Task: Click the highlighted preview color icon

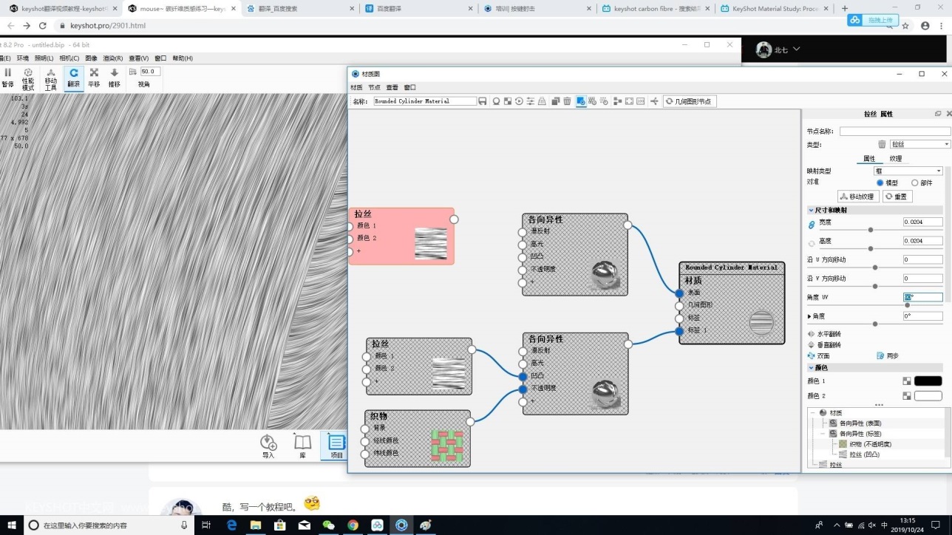Action: click(x=581, y=101)
